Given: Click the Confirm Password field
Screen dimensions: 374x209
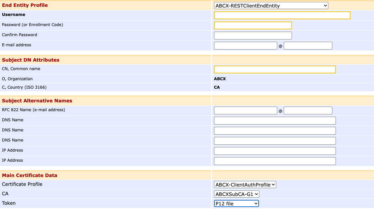Looking at the screenshot, I should (252, 36).
